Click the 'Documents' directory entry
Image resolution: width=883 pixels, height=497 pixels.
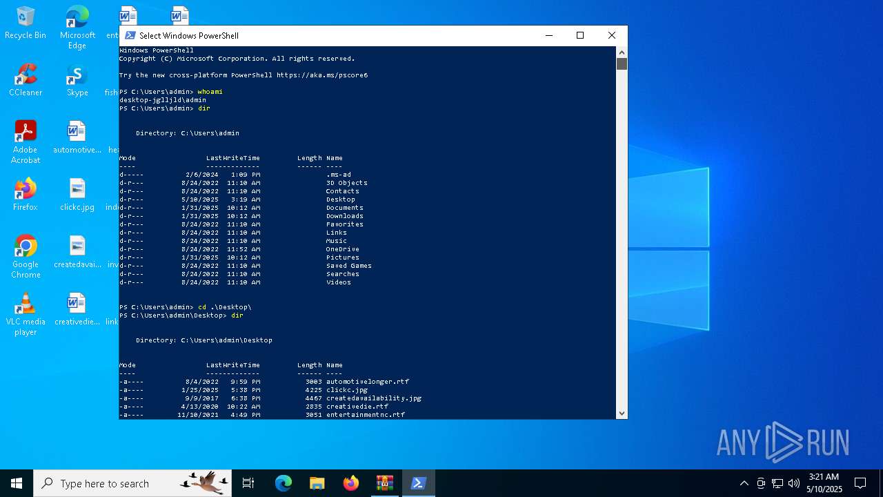345,208
